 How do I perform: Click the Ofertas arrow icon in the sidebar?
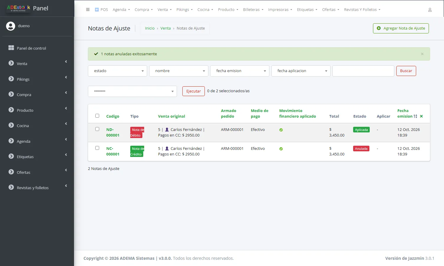(11, 172)
